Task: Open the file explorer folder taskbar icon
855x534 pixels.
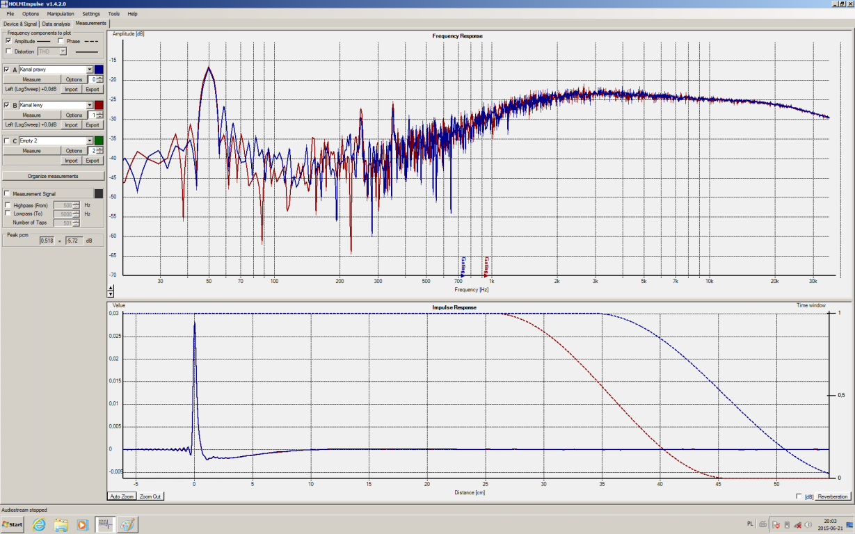Action: [x=61, y=525]
